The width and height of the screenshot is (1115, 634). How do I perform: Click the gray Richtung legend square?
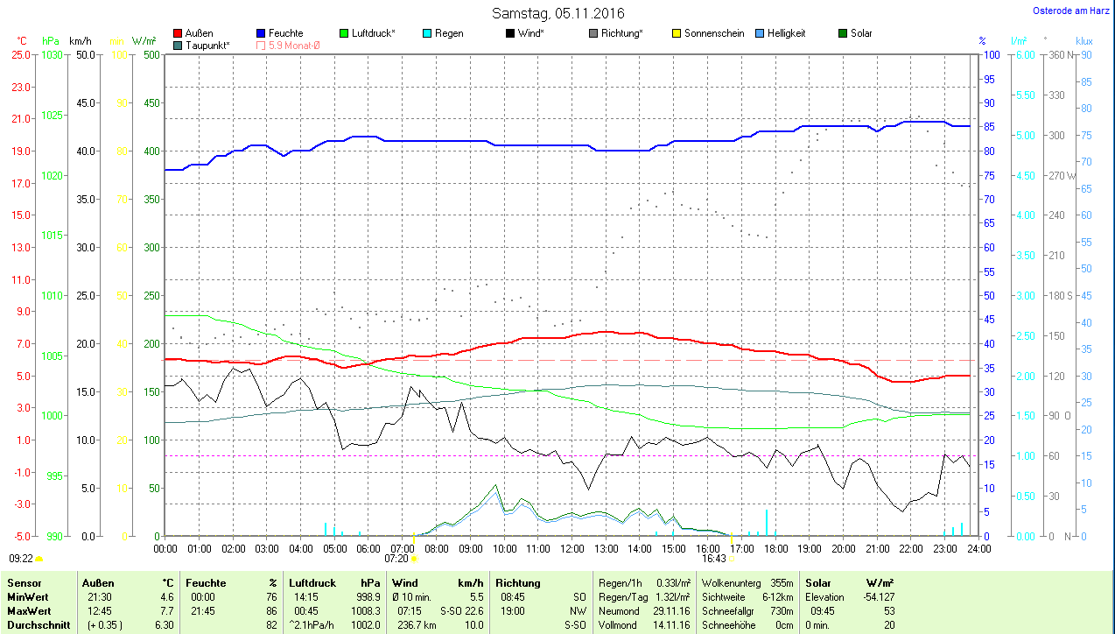click(x=593, y=33)
